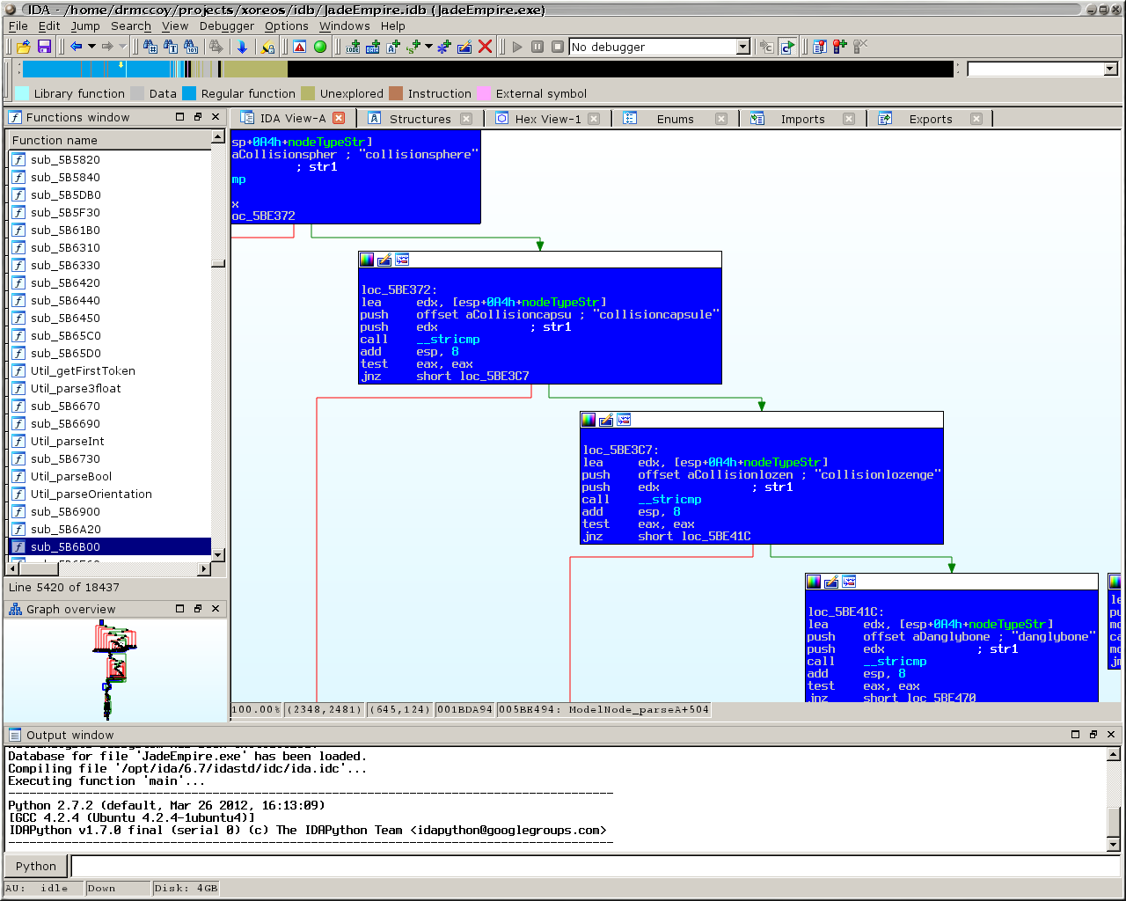Viewport: 1126px width, 901px height.
Task: Open the Options menu
Action: pyautogui.click(x=287, y=26)
